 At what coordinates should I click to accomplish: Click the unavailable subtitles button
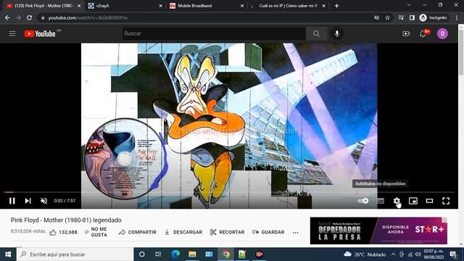381,201
